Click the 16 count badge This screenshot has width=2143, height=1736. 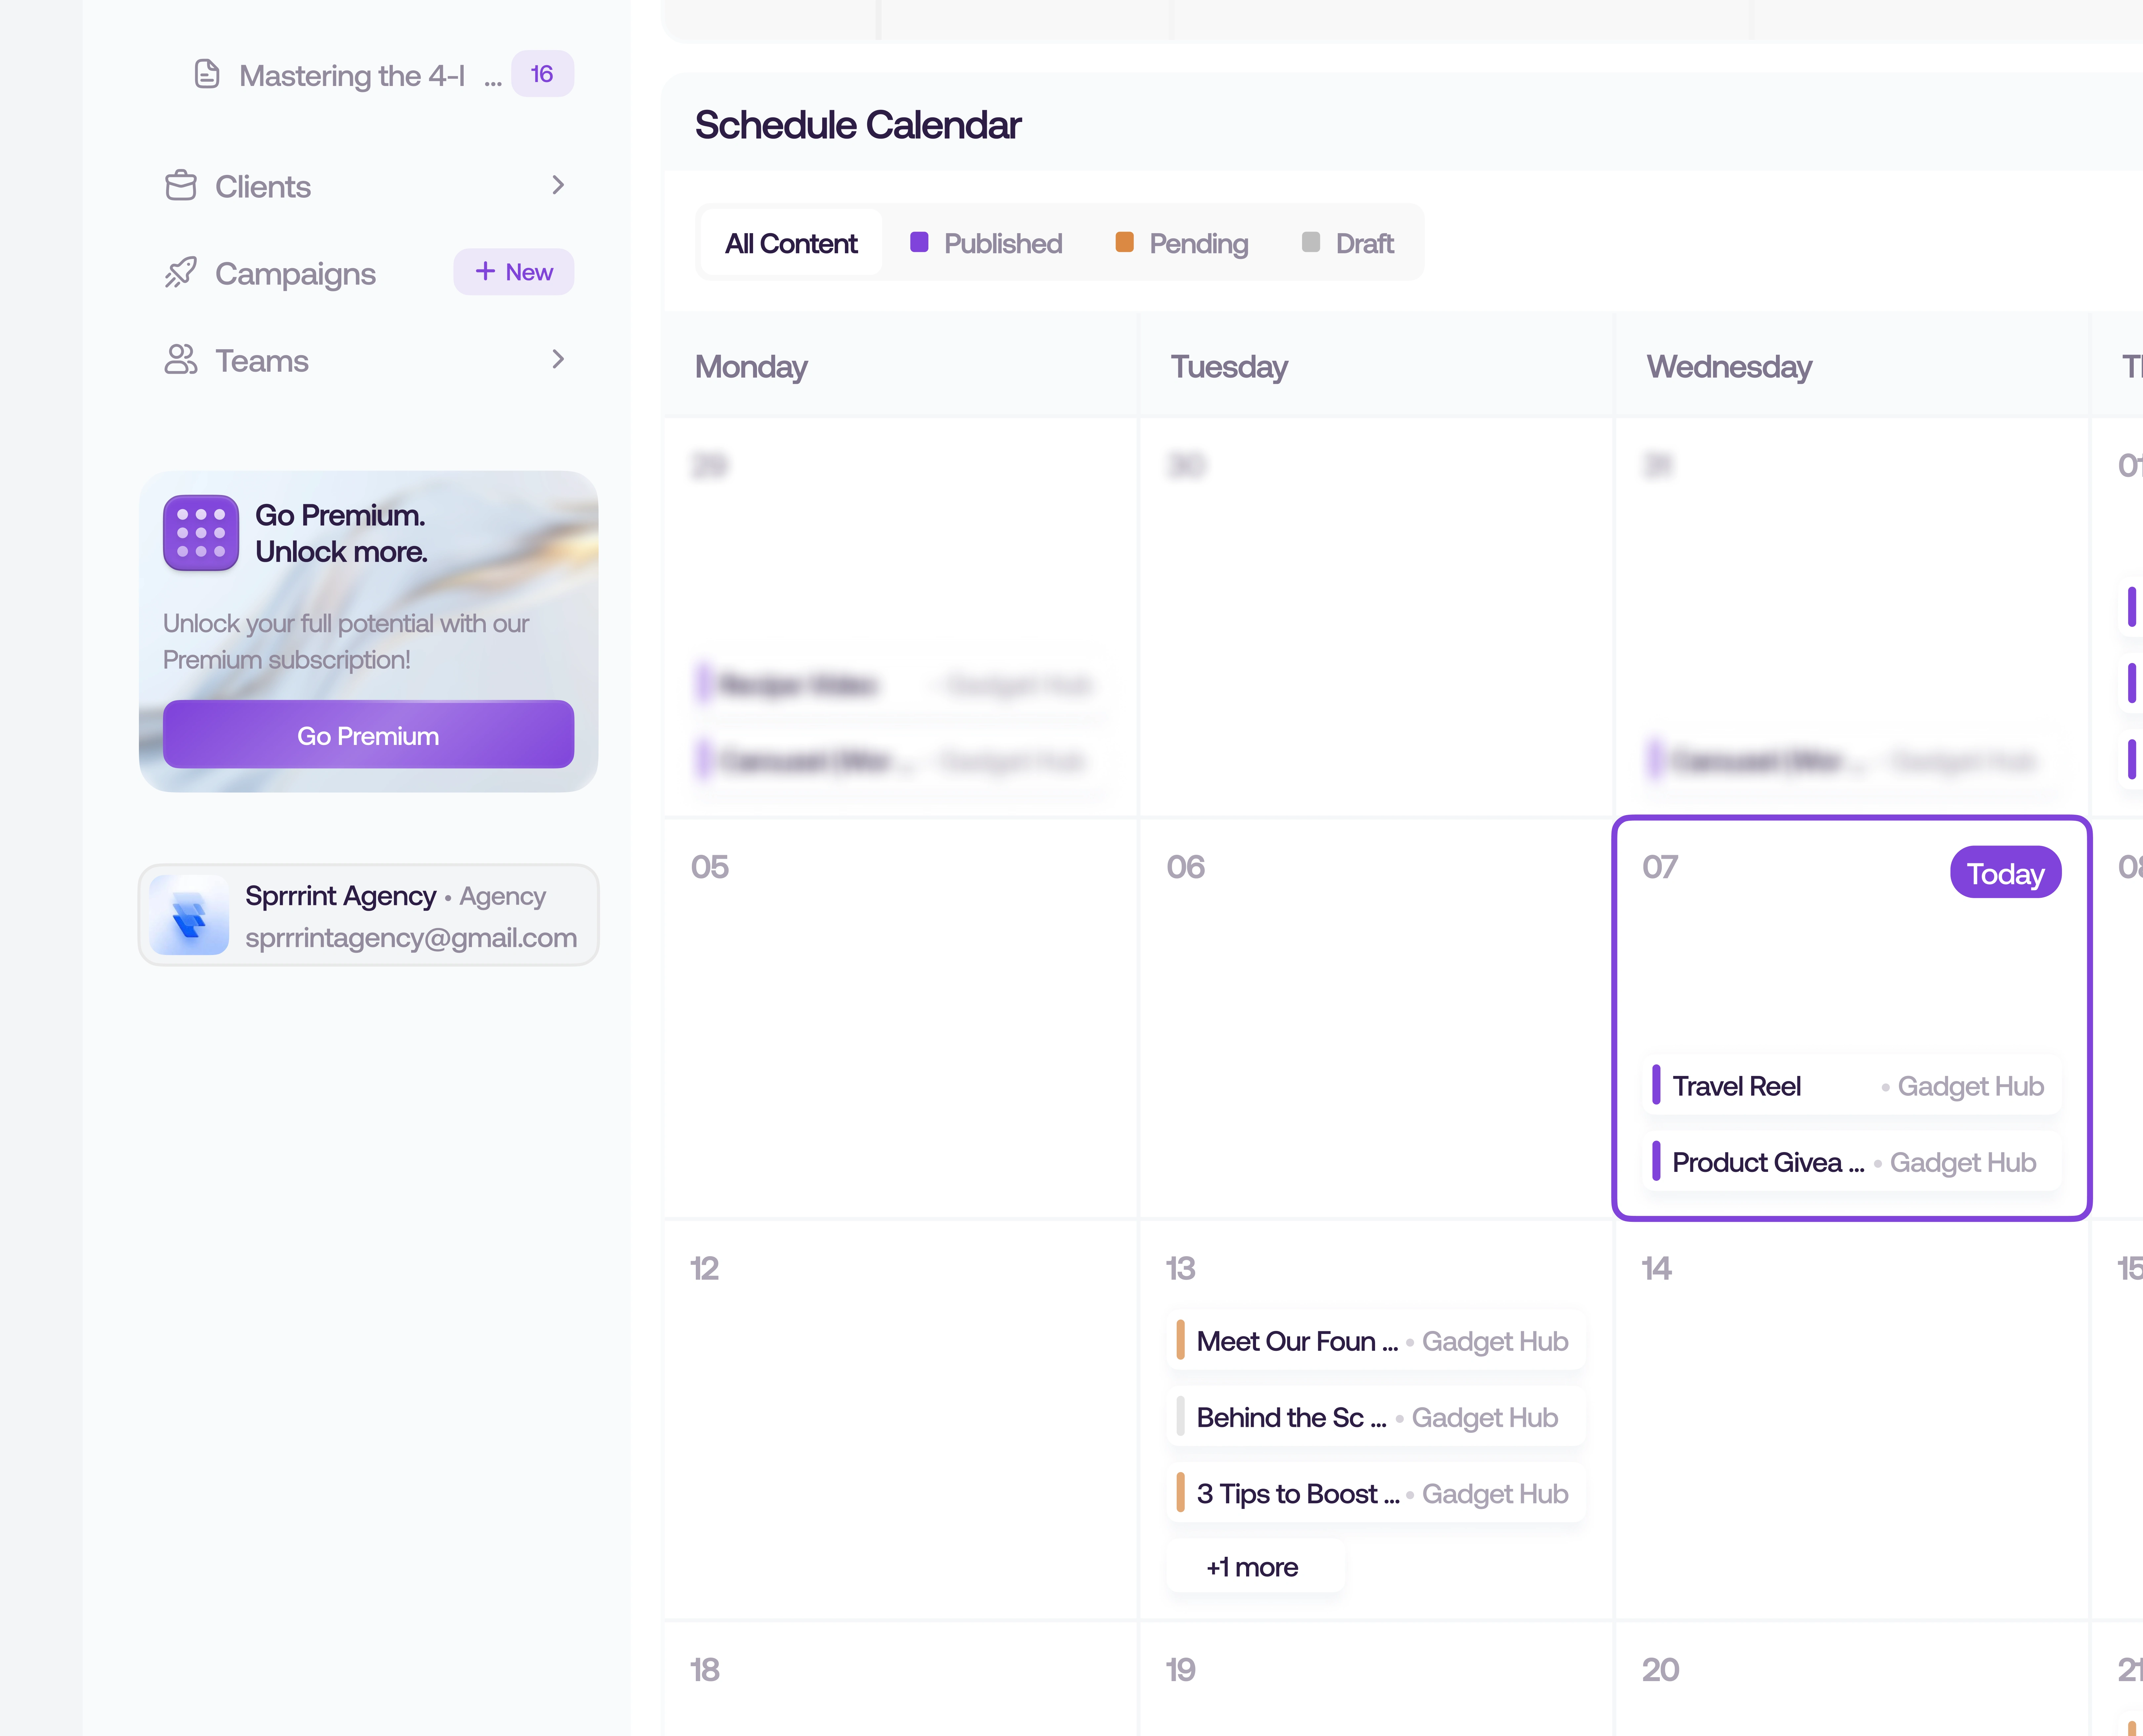542,74
